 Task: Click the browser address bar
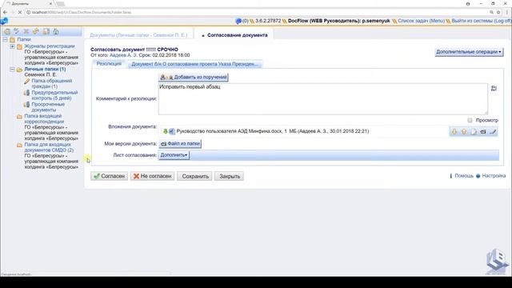click(254, 12)
